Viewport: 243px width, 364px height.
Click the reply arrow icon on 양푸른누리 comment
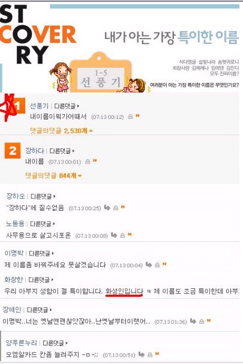click(x=142, y=354)
